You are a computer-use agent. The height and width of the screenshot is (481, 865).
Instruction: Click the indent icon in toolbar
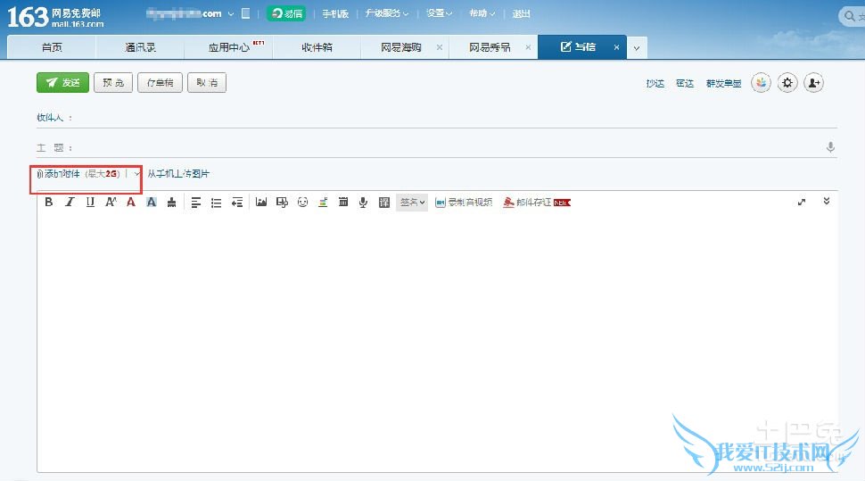tap(237, 203)
